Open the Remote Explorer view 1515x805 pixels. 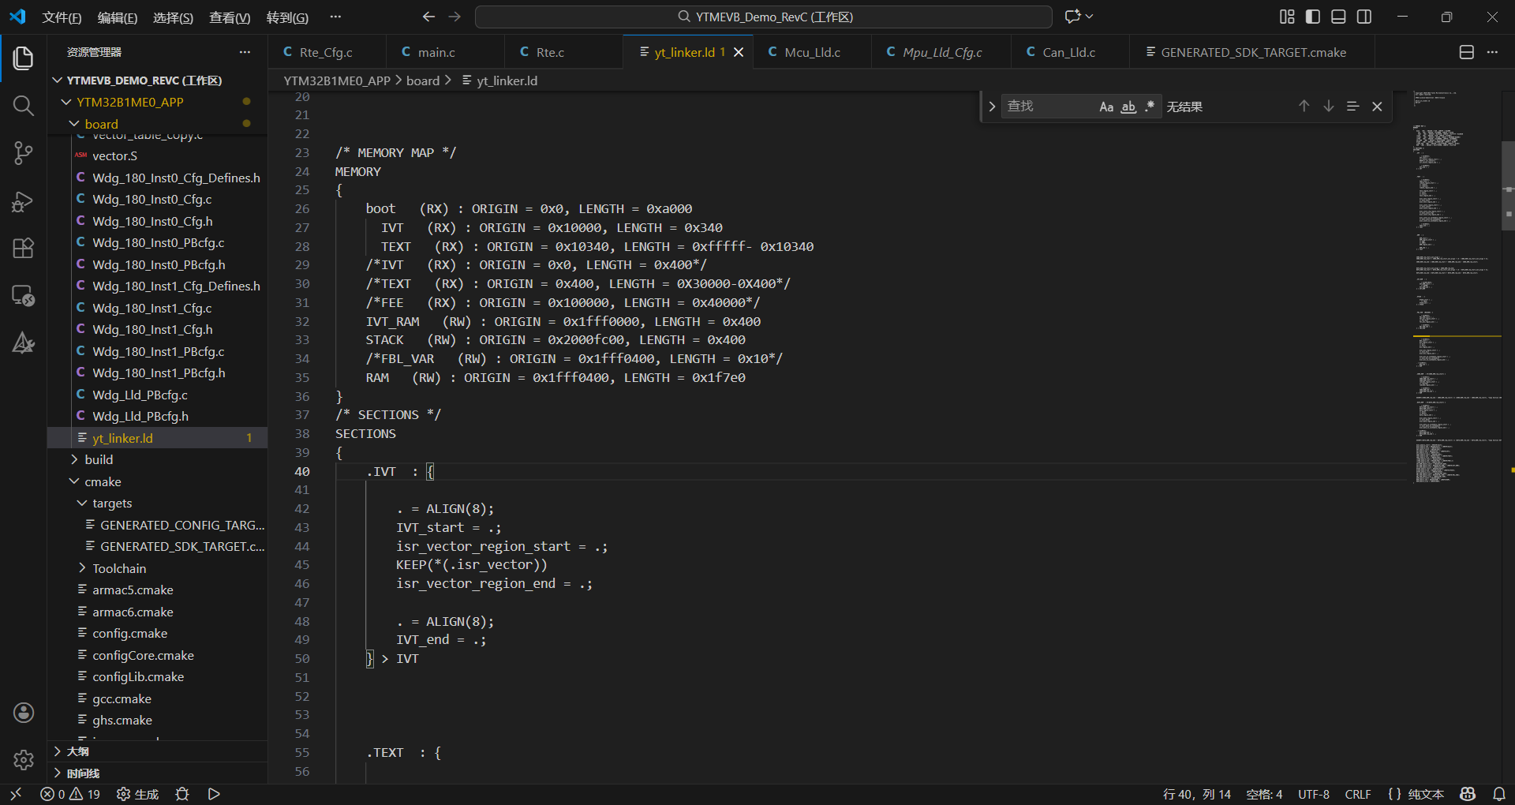(x=23, y=296)
